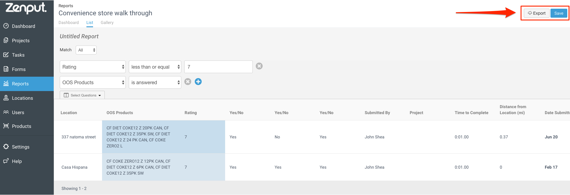The image size is (570, 195).
Task: Open Settings via its gear icon
Action: click(x=6, y=146)
